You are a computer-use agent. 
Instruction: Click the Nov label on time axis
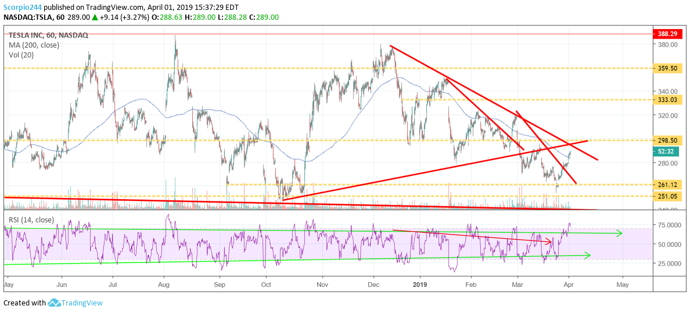(x=322, y=285)
